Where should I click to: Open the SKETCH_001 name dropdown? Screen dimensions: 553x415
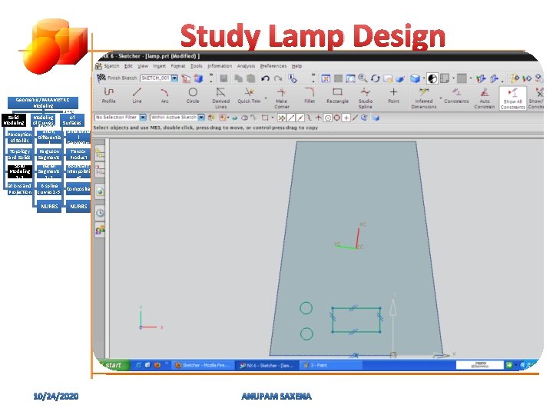point(174,78)
